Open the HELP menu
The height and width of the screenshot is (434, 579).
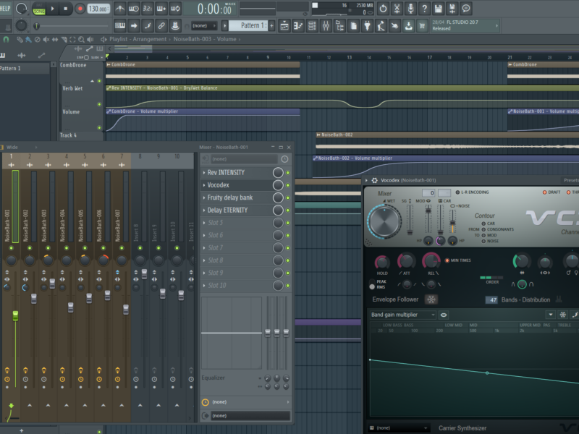[6, 8]
